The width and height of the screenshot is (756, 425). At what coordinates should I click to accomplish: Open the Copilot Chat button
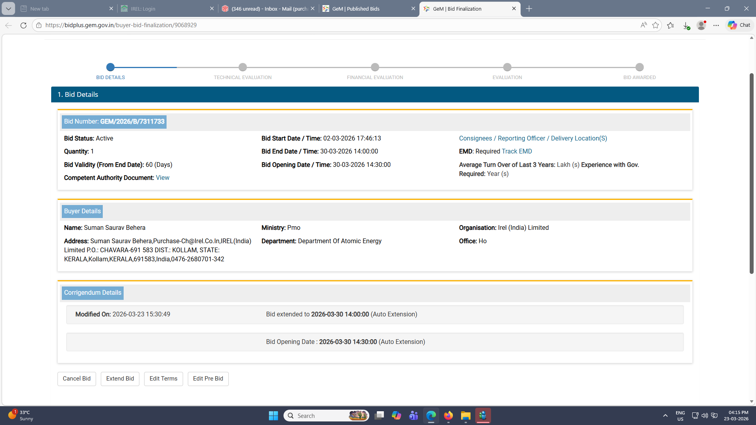739,25
